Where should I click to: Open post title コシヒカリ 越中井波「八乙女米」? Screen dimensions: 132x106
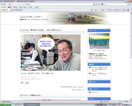click(42, 30)
